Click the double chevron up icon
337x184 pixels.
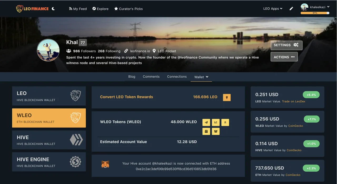tap(225, 122)
